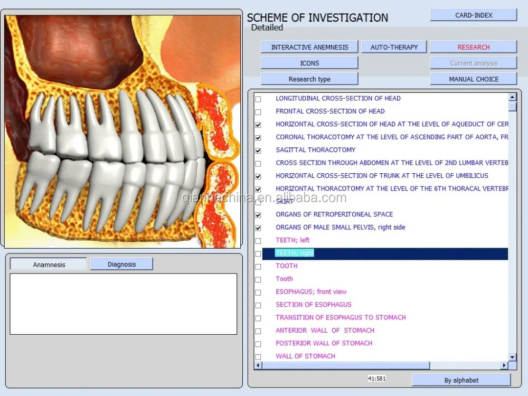Switch to MANUAL CHOICE

(473, 79)
